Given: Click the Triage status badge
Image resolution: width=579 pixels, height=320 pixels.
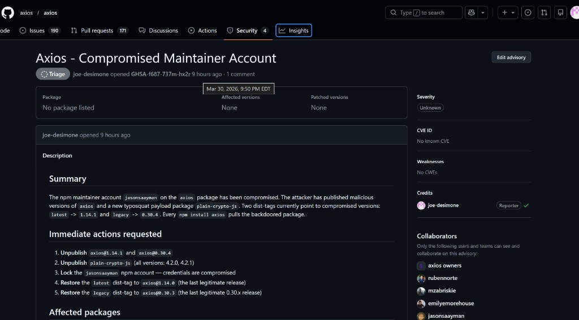Looking at the screenshot, I should click(53, 74).
